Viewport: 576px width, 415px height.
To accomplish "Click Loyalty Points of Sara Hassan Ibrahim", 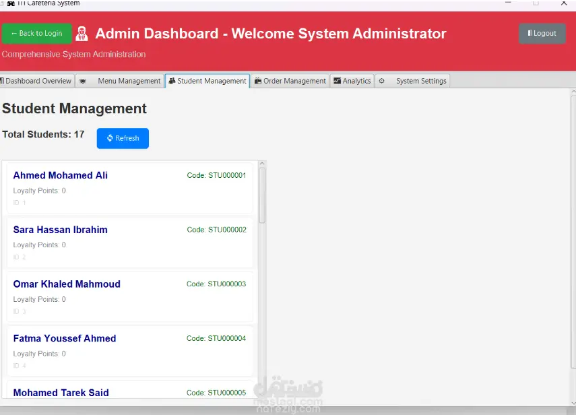I will click(39, 245).
